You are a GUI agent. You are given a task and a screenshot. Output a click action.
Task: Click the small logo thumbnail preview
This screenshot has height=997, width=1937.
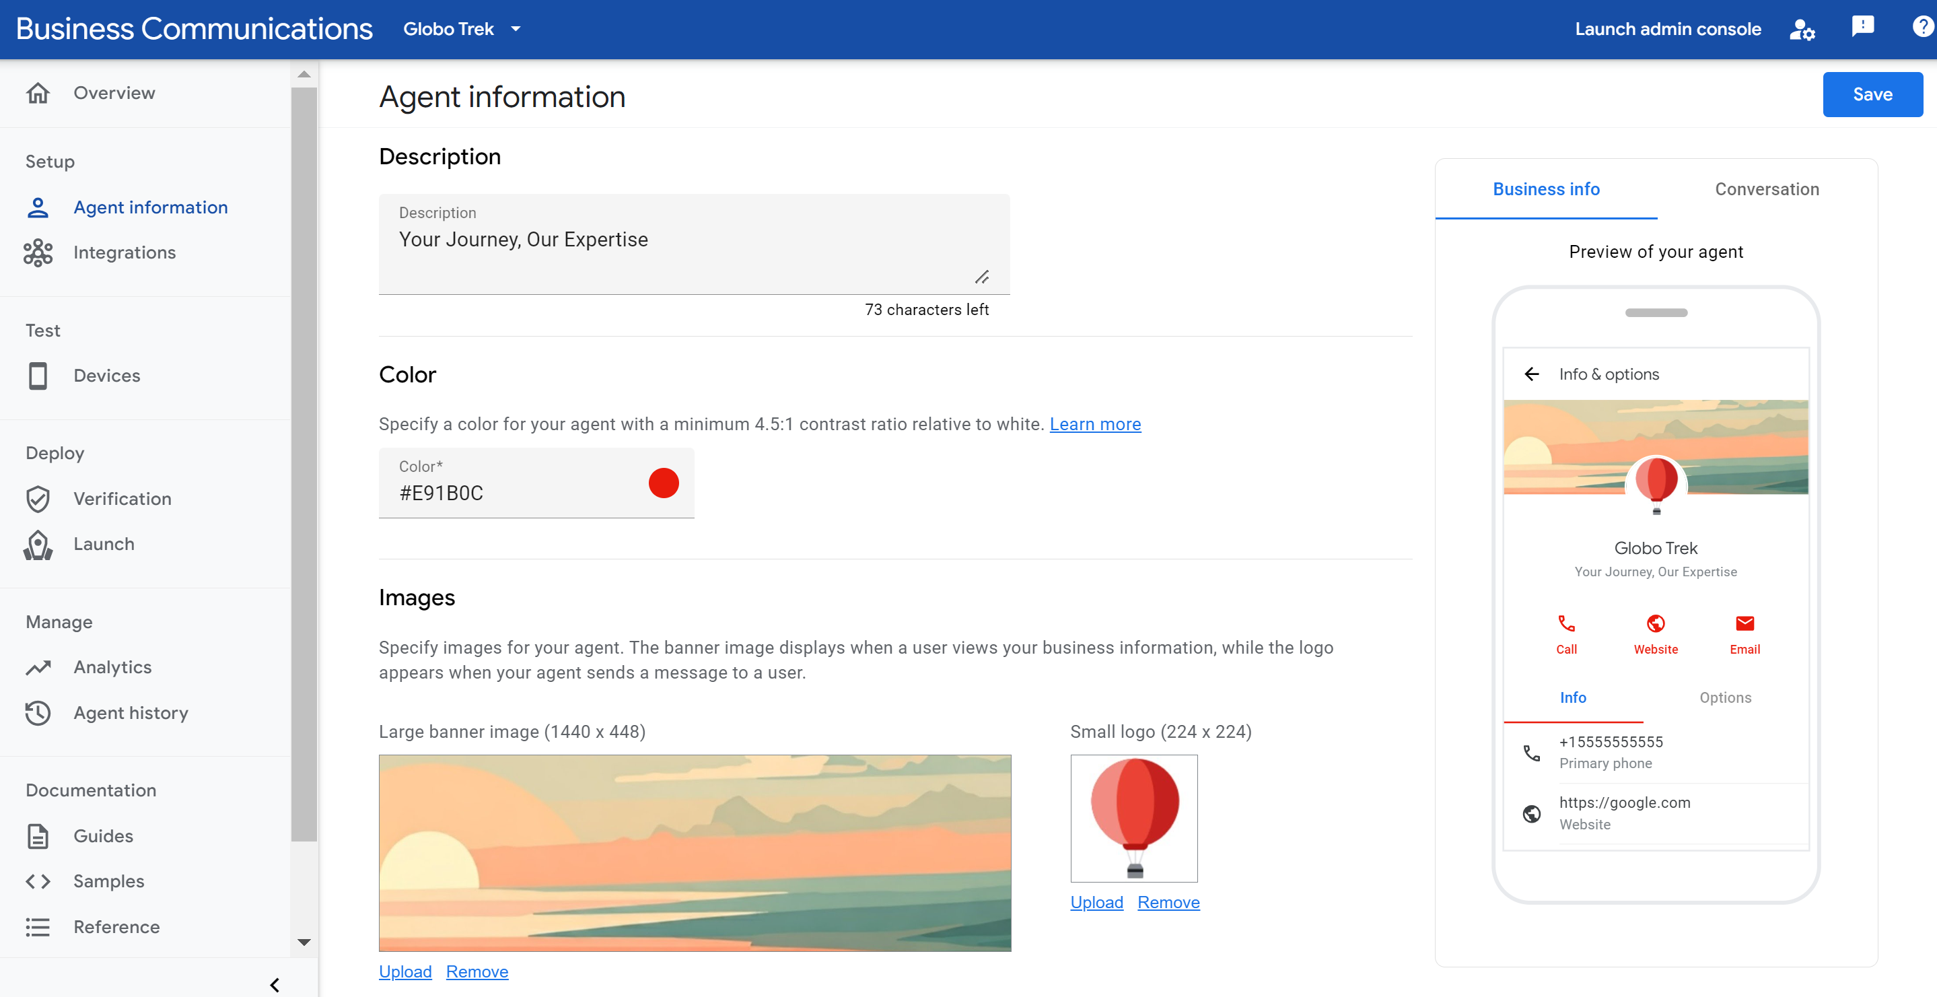(x=1133, y=818)
